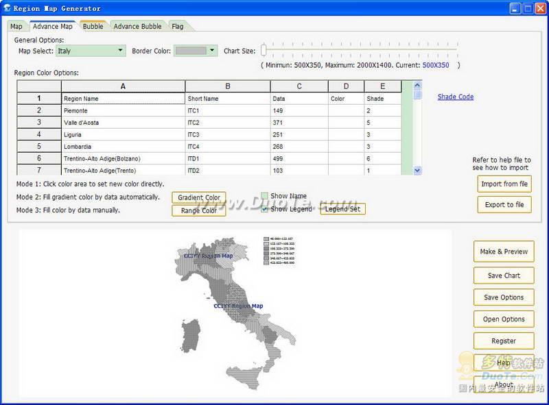
Task: Click the Gradient Color button
Action: point(198,197)
